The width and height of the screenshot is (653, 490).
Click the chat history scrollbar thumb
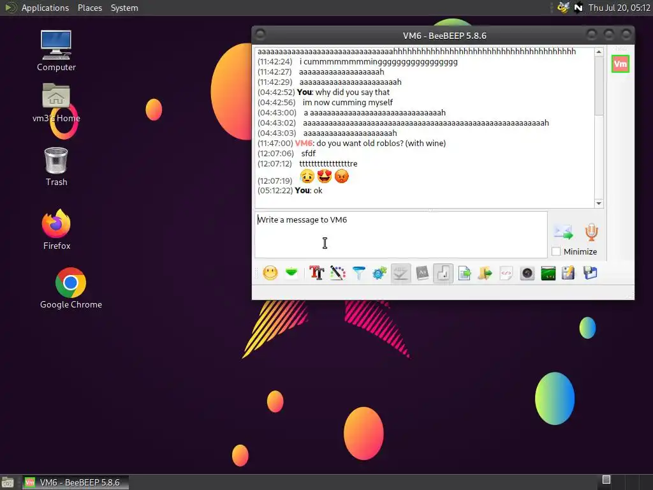[x=599, y=86]
